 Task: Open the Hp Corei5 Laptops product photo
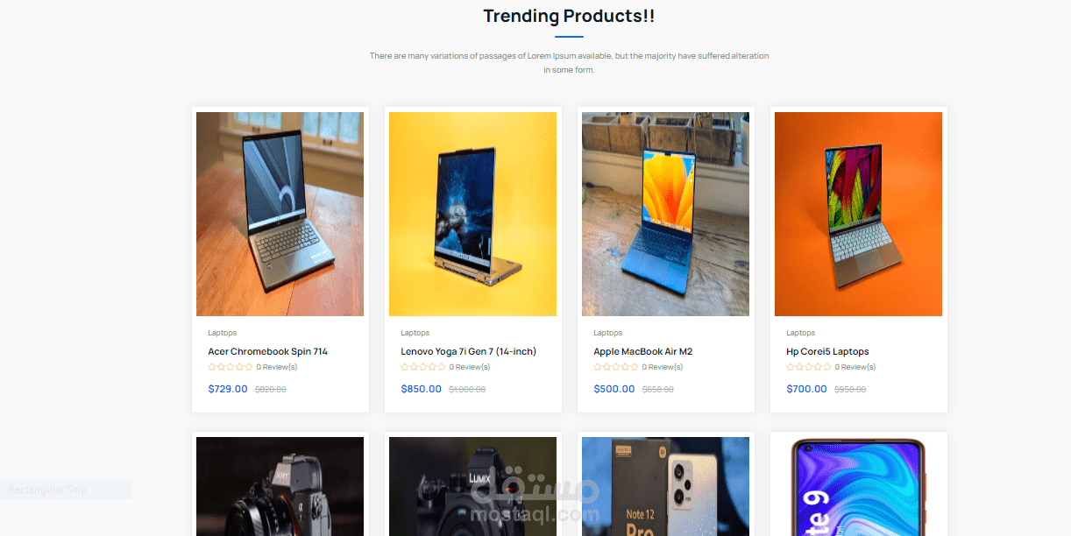coord(858,214)
